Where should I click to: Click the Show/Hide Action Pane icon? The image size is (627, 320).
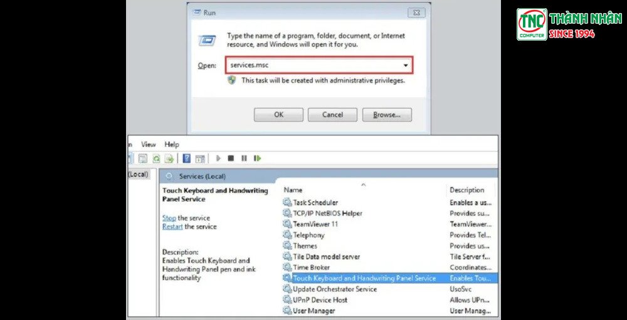point(200,158)
